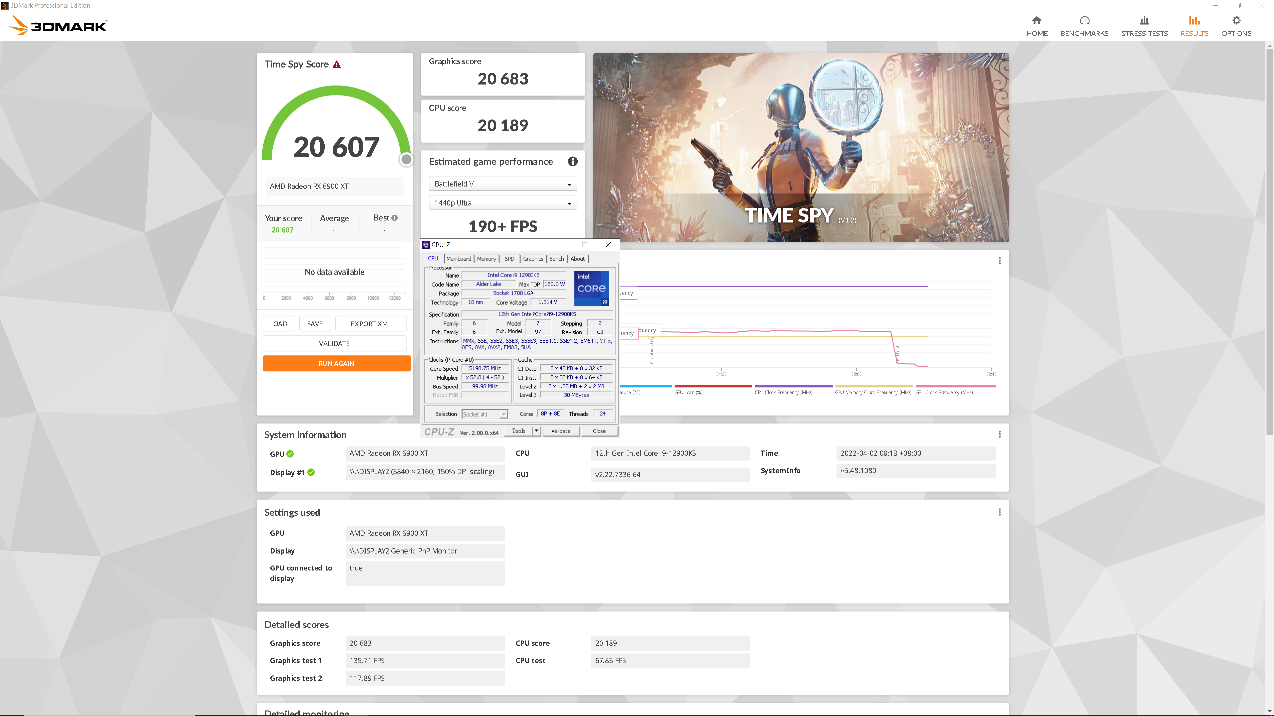The image size is (1274, 716).
Task: Click the CPU score 20 189 card
Action: click(503, 121)
